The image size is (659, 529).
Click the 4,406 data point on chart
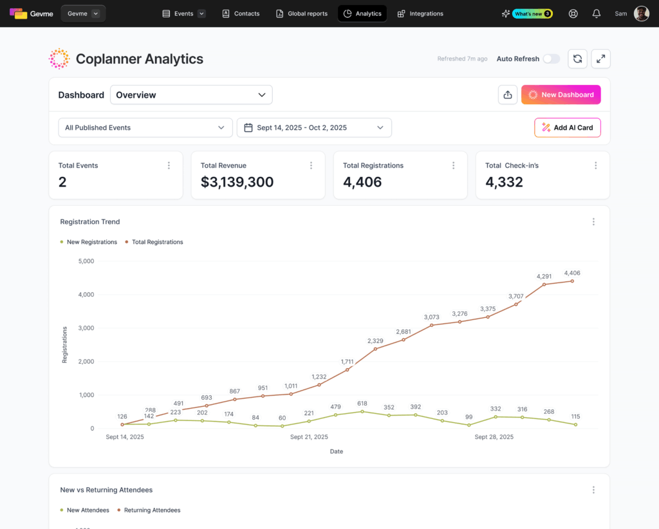tap(571, 281)
